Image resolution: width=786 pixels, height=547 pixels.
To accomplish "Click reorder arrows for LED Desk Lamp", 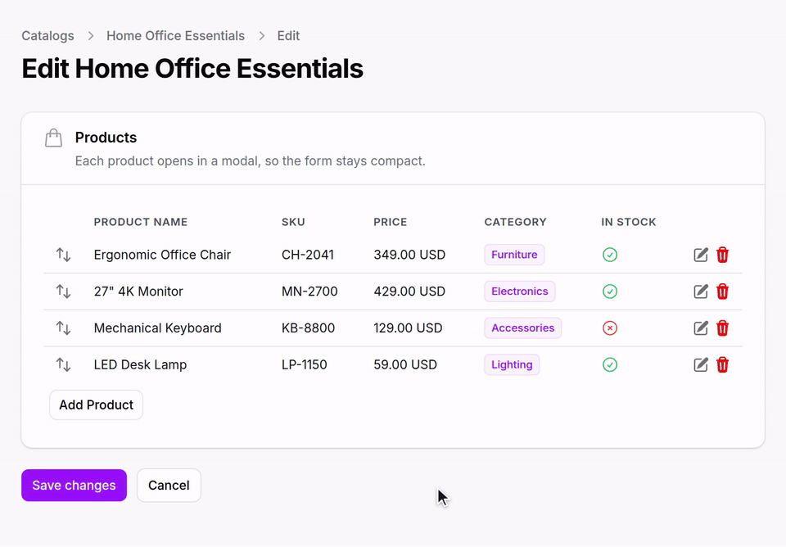I will (63, 364).
